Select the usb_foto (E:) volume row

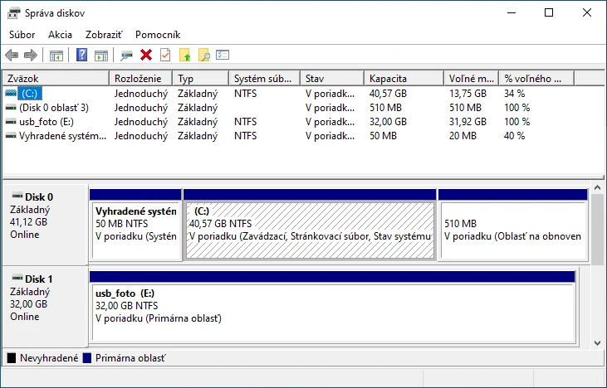tap(47, 122)
